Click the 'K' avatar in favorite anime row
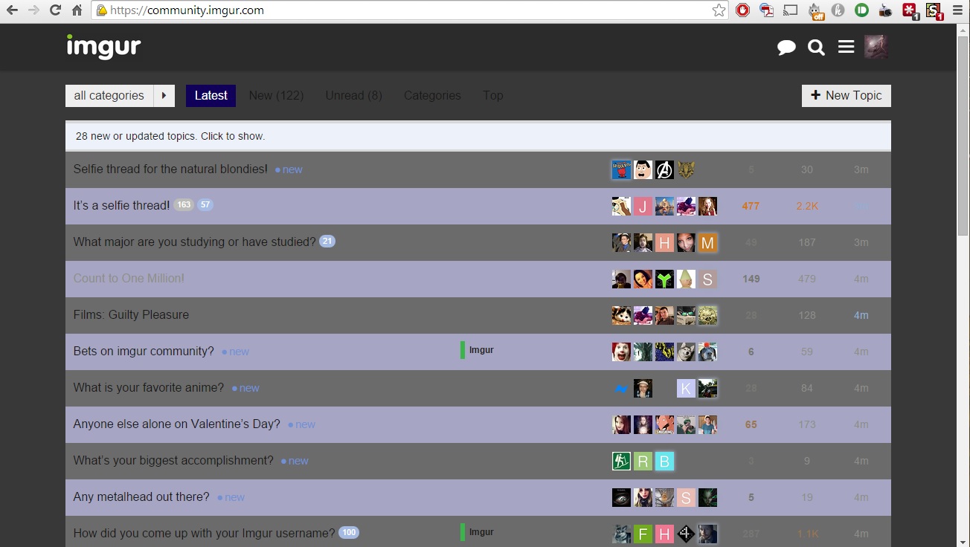Screen dimensions: 970x547 686,388
